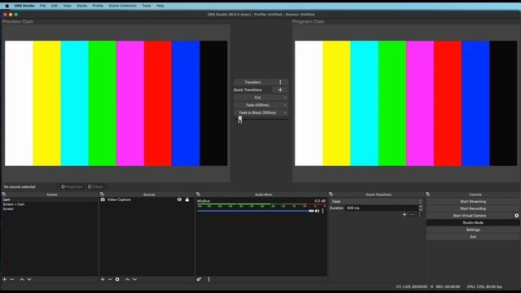Click the transition T-bar slider handle
Screen dimensions: 521x293
pyautogui.click(x=240, y=119)
